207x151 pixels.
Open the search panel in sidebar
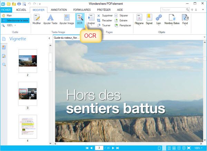pos(4,65)
